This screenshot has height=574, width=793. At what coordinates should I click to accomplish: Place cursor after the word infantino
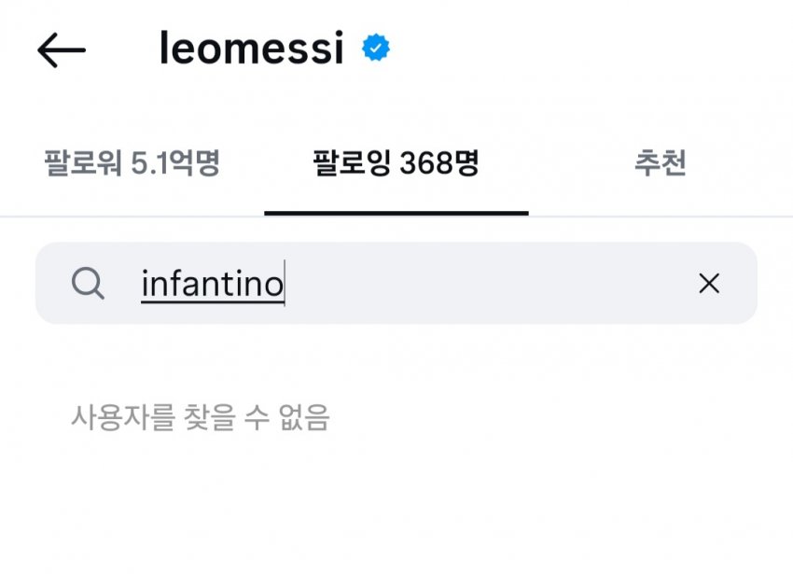[x=285, y=283]
